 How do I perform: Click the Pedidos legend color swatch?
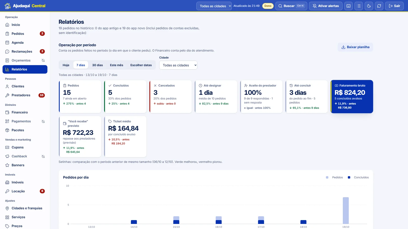(x=327, y=177)
